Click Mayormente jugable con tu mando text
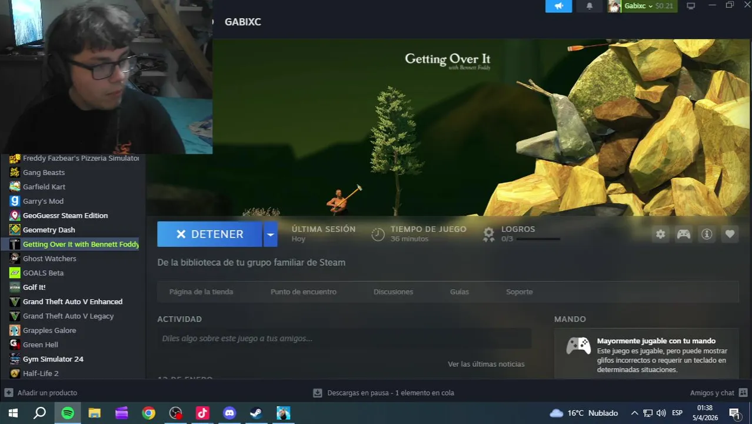Screen dimensions: 752x424 click(x=656, y=341)
